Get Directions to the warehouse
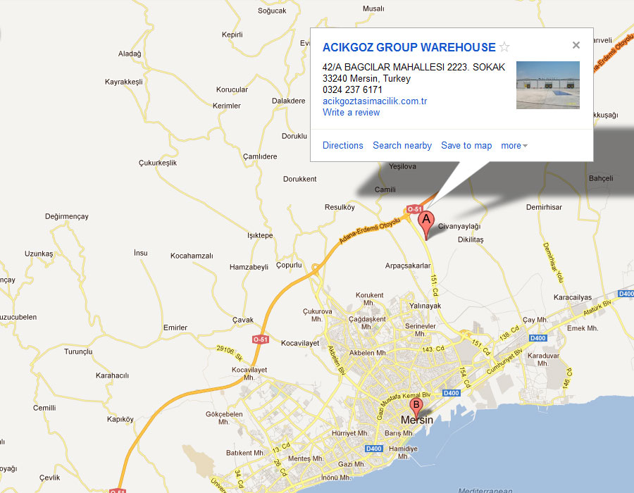This screenshot has width=634, height=493. [342, 146]
